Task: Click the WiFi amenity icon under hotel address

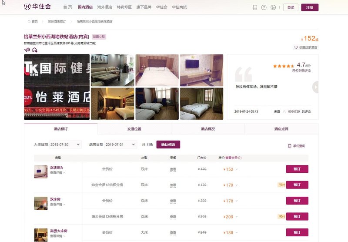Action: 27,50
